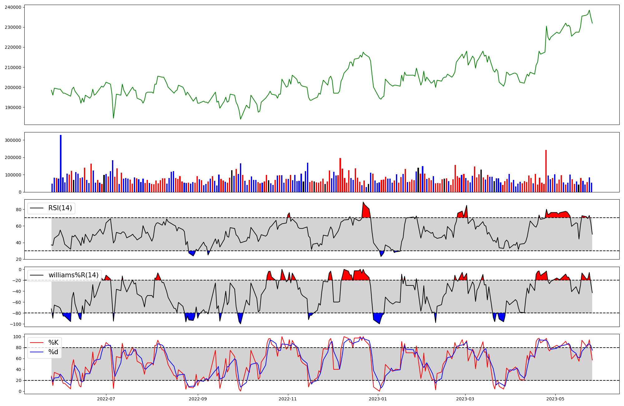Click the highest peak of the green price line
This screenshot has width=624, height=406.
pos(589,11)
